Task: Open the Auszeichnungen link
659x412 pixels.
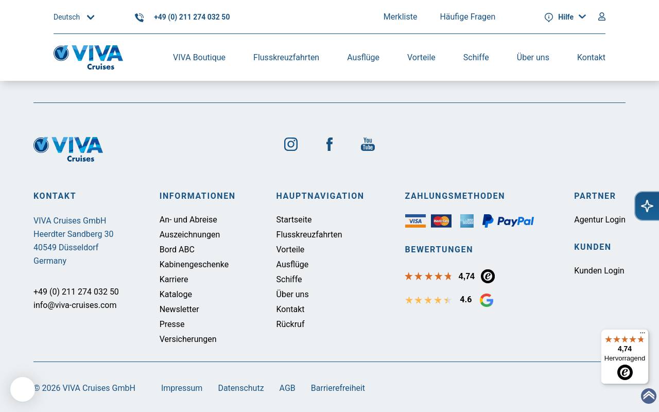Action: pos(189,235)
